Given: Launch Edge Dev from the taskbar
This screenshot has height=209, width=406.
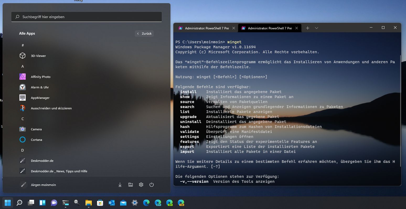Looking at the screenshot, I should [169, 203].
